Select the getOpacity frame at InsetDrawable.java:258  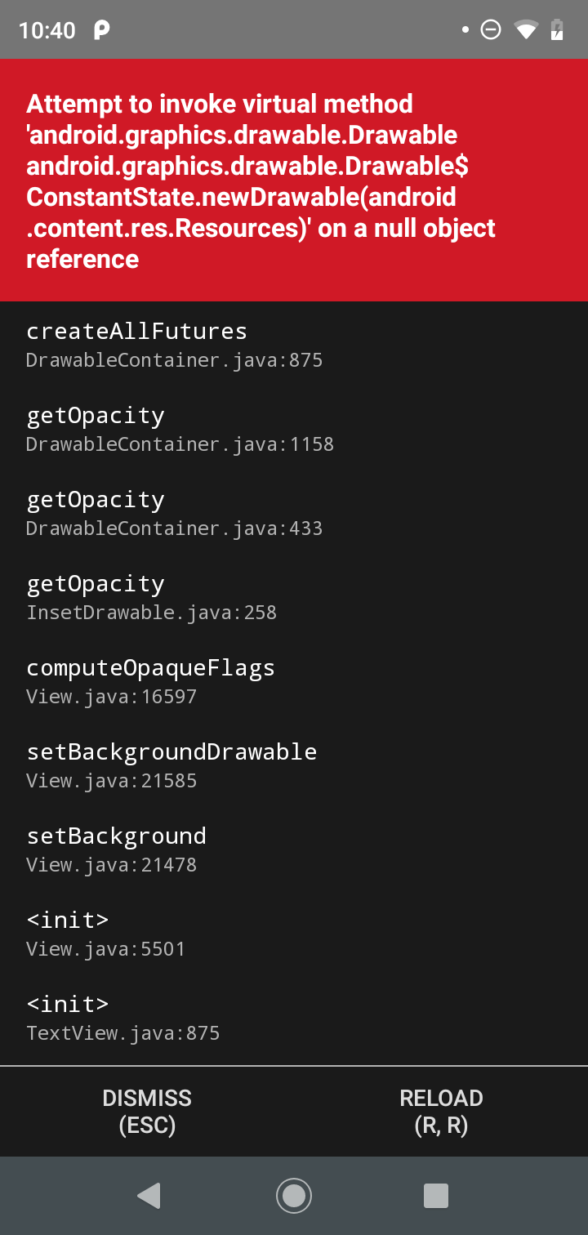pyautogui.click(x=136, y=595)
